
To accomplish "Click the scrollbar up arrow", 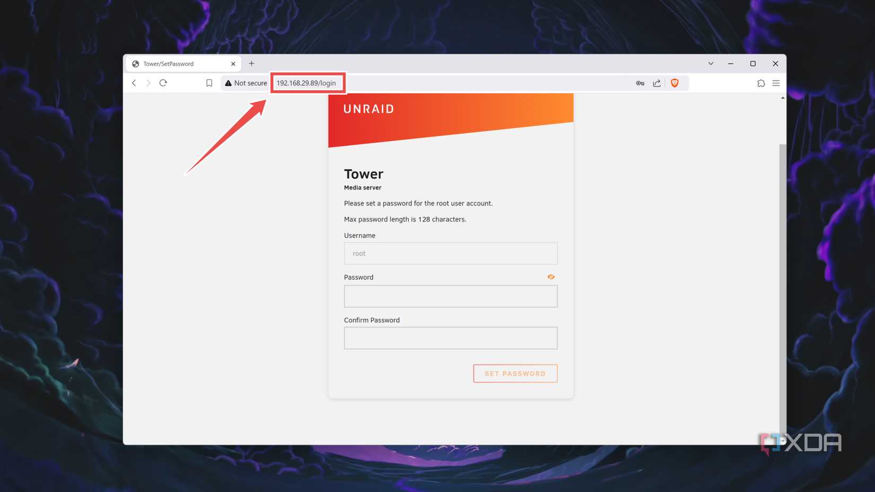I will [783, 98].
